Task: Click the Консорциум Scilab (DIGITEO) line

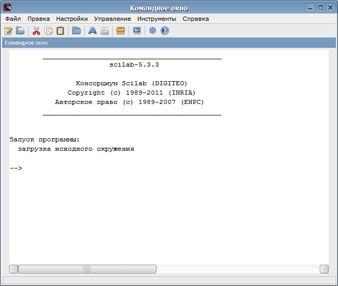Action: point(132,83)
